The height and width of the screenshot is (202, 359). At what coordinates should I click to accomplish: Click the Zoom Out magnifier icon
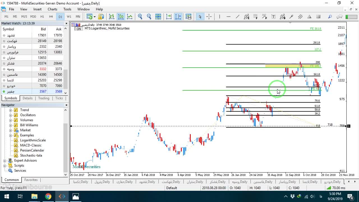[x=149, y=17]
